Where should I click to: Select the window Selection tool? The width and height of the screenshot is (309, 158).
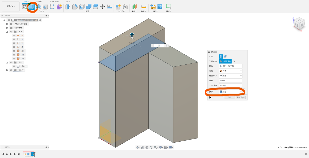pyautogui.click(x=169, y=7)
